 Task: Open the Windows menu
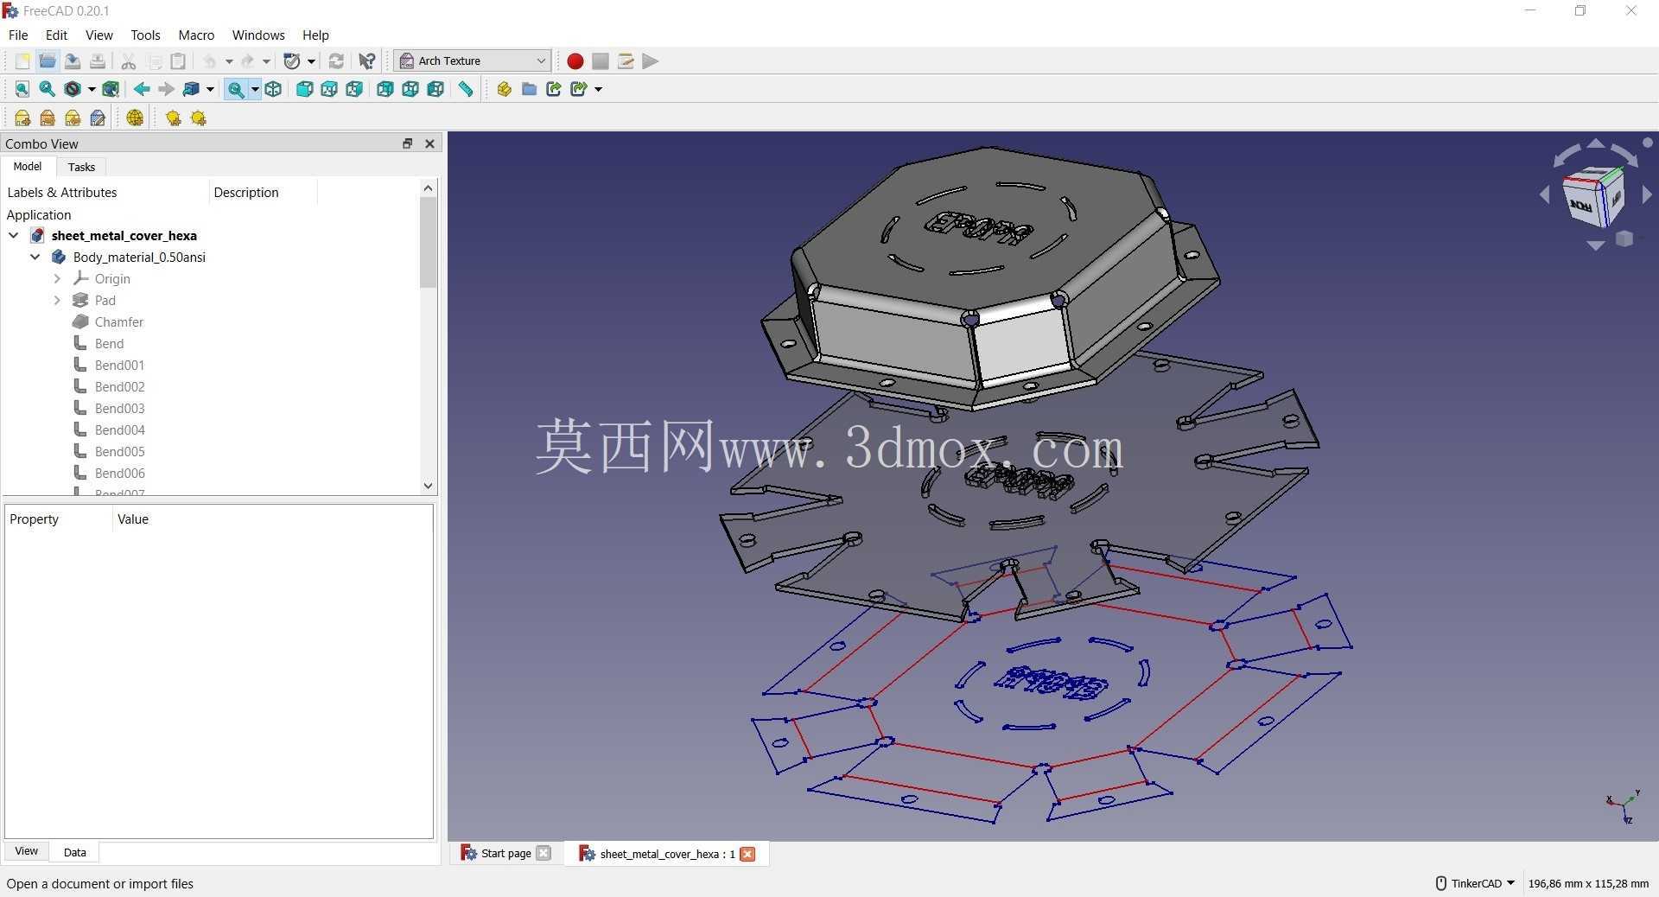click(x=258, y=35)
